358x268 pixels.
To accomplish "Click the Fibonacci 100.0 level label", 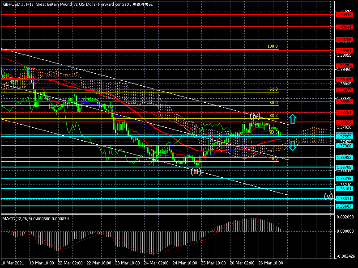I will coord(273,46).
